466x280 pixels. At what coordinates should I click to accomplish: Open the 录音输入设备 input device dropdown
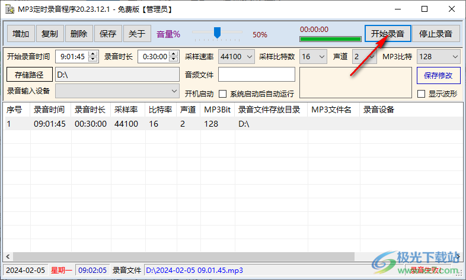point(117,91)
